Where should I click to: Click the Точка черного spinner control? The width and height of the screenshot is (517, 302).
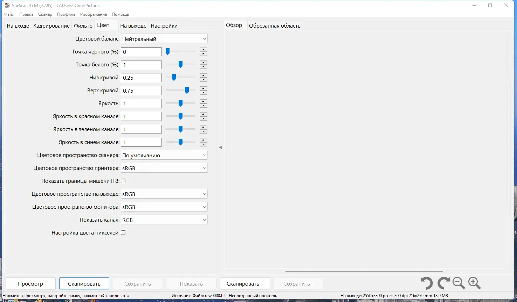pos(204,52)
